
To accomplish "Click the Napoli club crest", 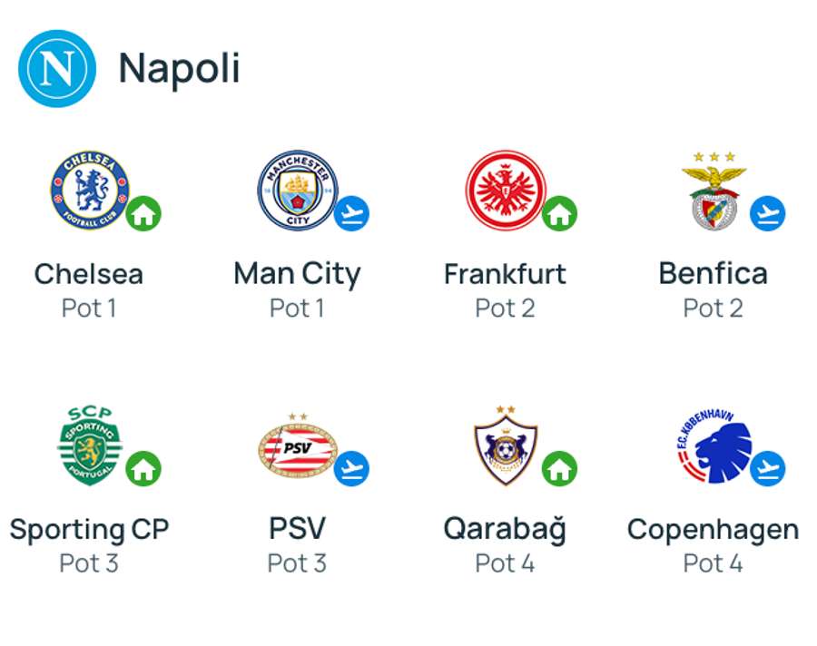I will coord(57,68).
